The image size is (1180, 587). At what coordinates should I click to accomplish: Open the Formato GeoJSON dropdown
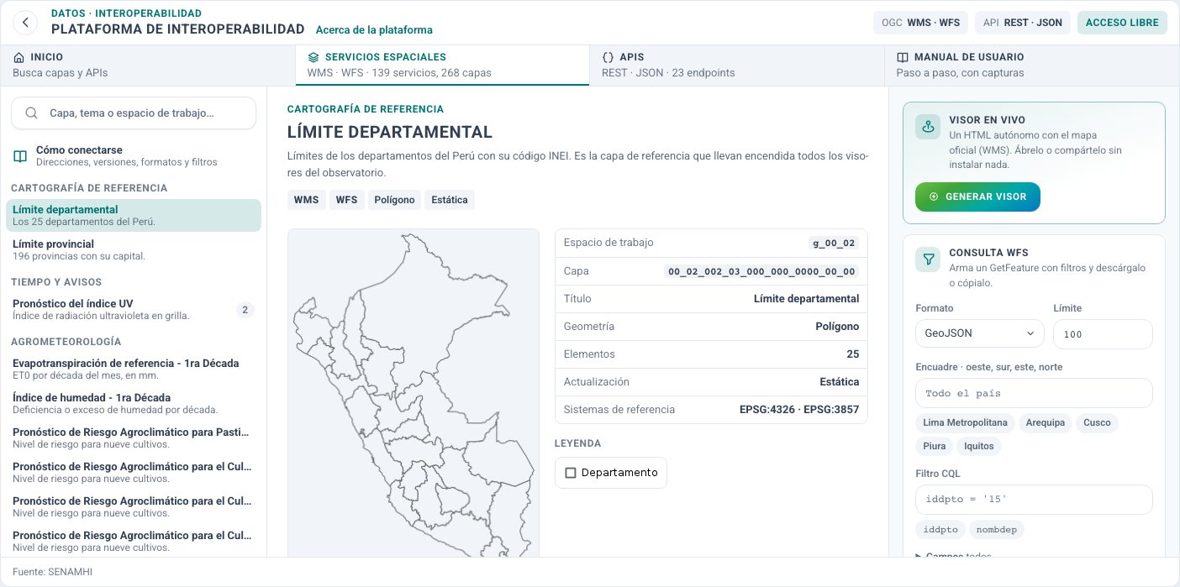[x=979, y=333]
